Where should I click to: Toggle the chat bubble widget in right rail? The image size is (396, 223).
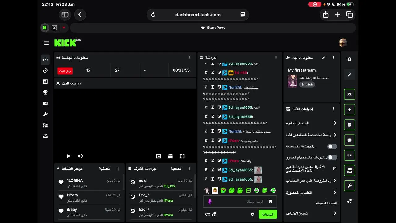[350, 140]
